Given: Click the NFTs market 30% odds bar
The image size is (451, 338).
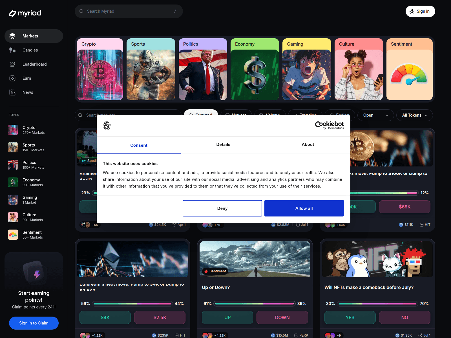Looking at the screenshot, I should coord(378,304).
